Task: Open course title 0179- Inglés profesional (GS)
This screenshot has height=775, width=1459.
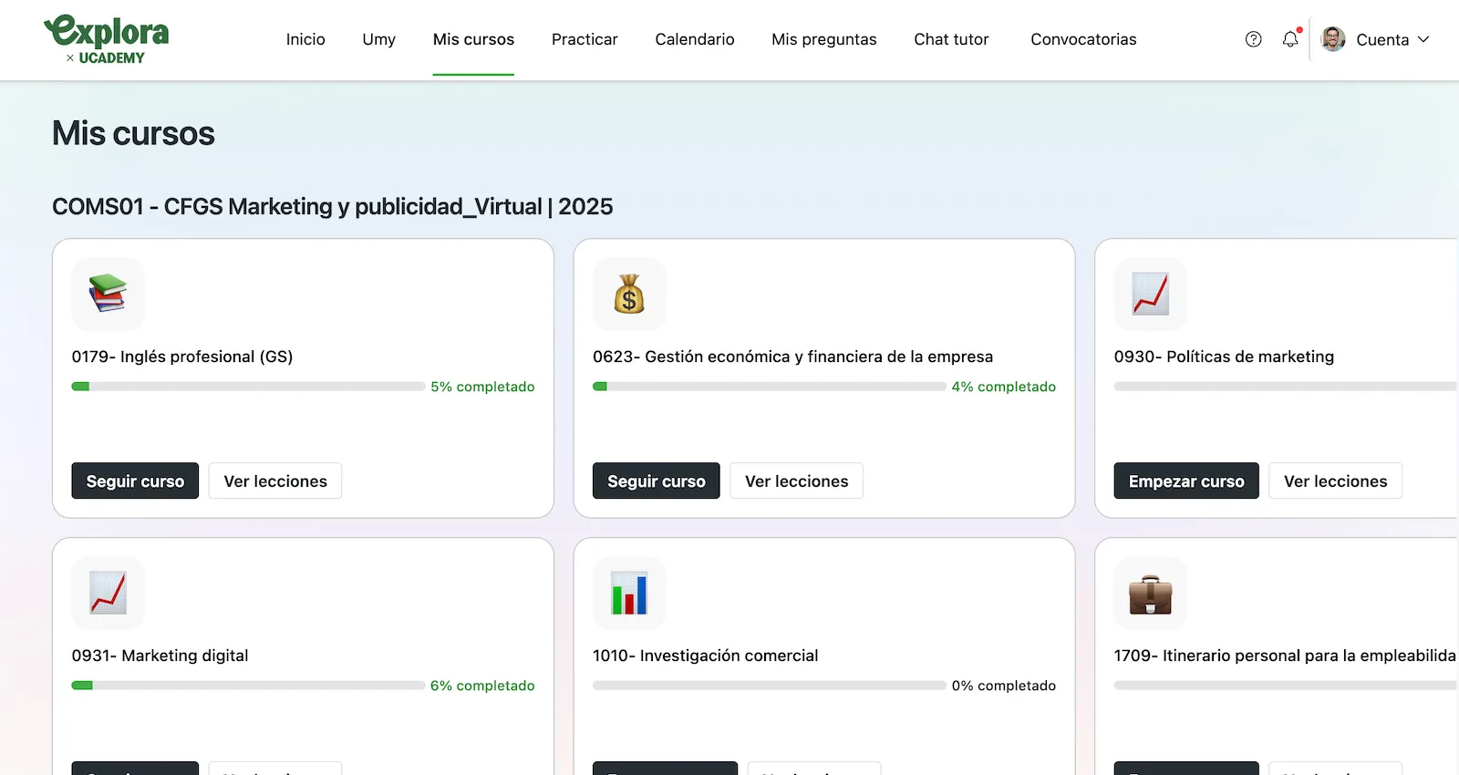Action: pos(182,356)
